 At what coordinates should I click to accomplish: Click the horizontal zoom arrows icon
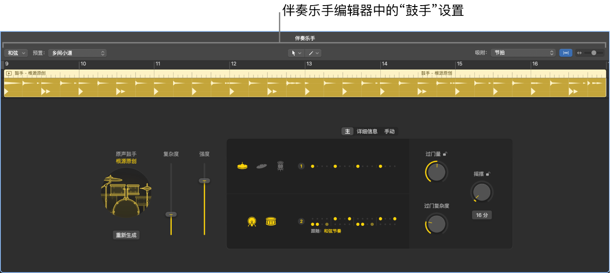pyautogui.click(x=580, y=53)
